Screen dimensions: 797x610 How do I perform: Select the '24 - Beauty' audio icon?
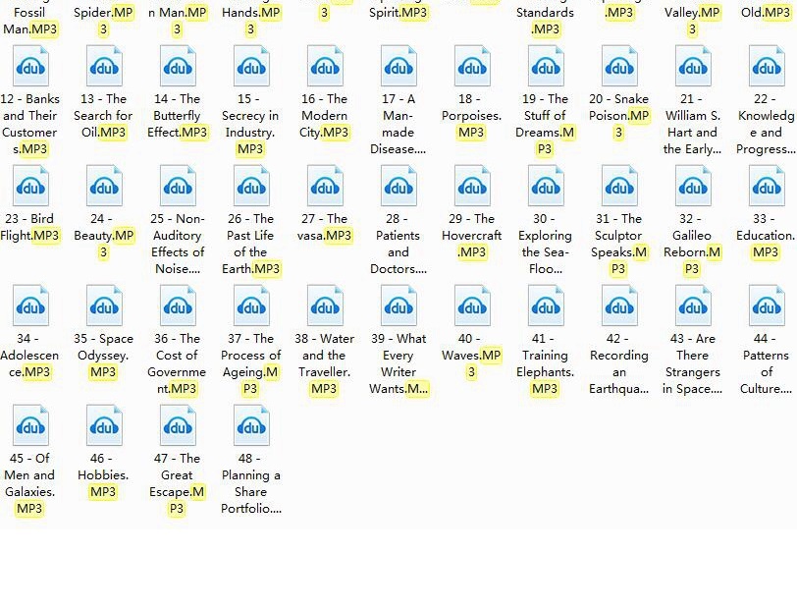coord(104,187)
